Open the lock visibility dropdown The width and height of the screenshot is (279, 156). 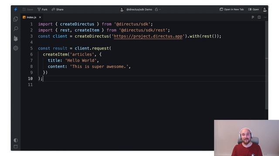[x=158, y=10]
